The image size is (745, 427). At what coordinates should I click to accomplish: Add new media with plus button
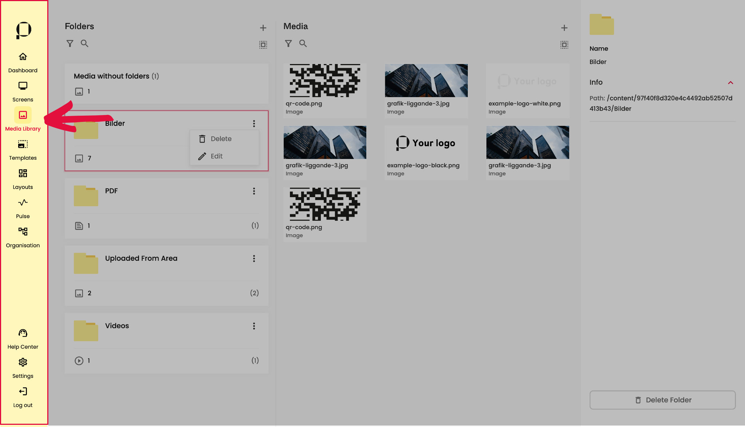coord(564,28)
